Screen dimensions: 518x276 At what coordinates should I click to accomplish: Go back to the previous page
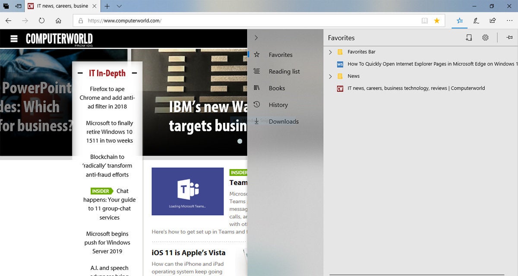point(8,20)
